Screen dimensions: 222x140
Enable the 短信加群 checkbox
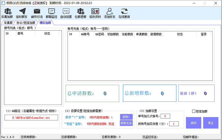point(194,111)
